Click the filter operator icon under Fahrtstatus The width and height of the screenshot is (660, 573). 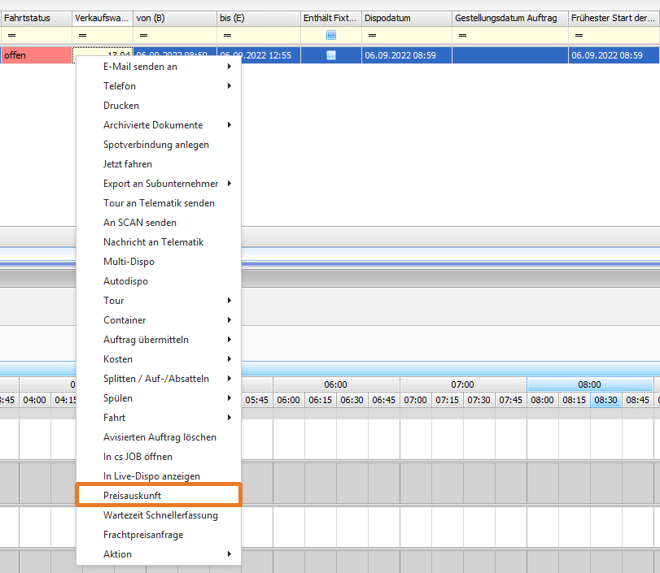pyautogui.click(x=10, y=36)
